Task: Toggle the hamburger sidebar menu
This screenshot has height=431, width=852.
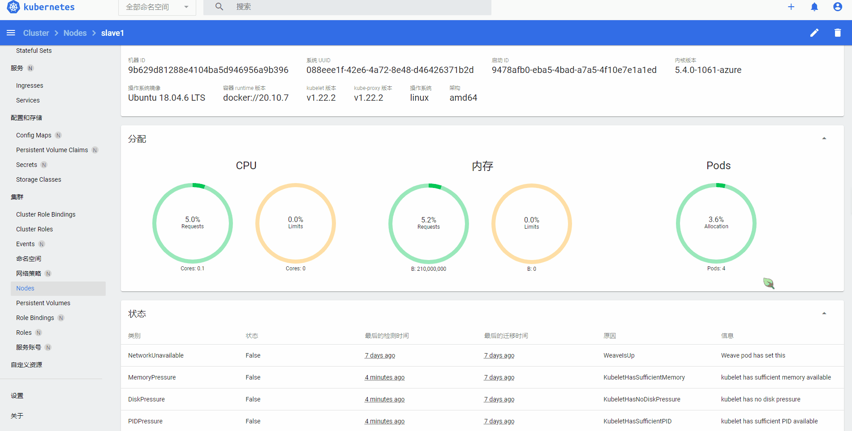Action: [11, 33]
